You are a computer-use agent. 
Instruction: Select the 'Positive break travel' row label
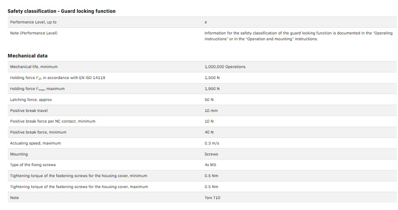point(29,110)
